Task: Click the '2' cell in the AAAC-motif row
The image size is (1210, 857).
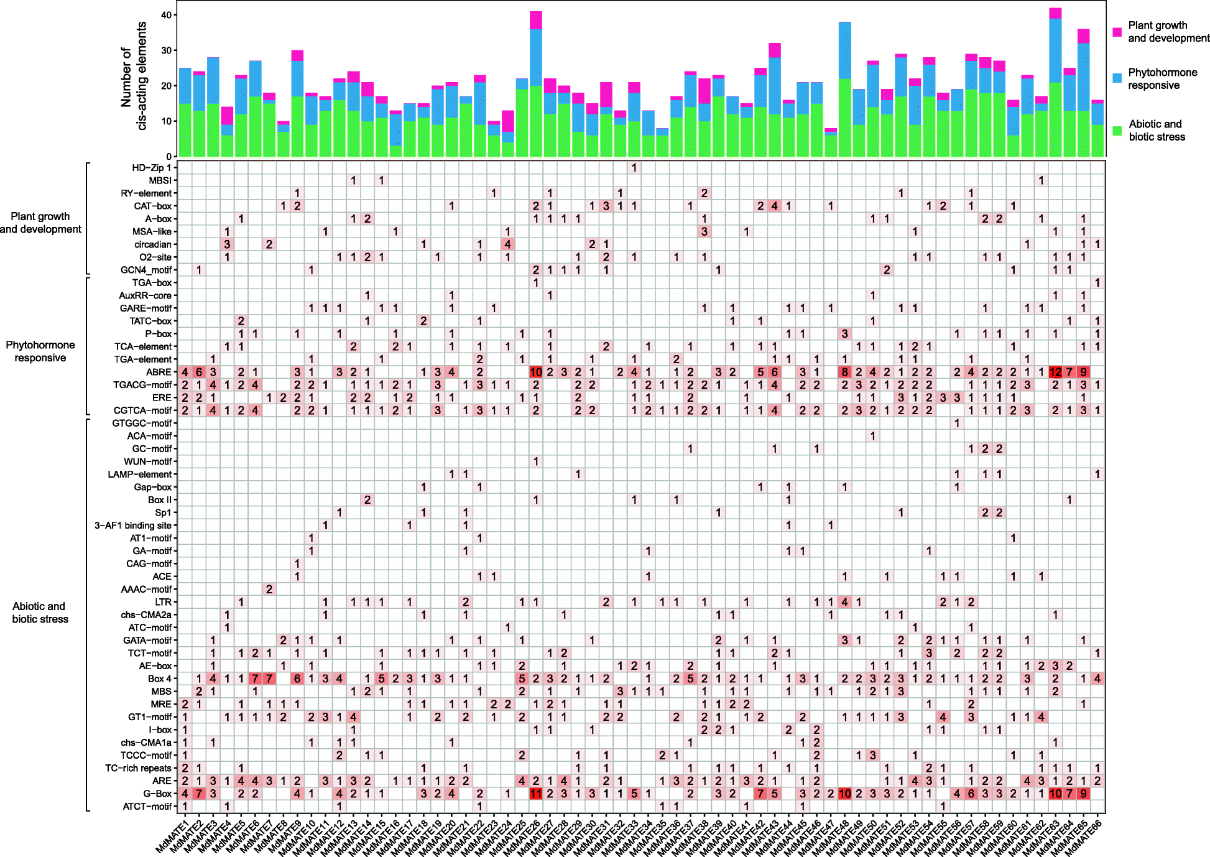Action: [269, 589]
